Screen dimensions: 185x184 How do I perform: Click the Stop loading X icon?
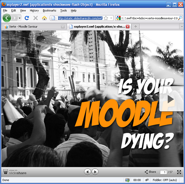click(x=36, y=18)
